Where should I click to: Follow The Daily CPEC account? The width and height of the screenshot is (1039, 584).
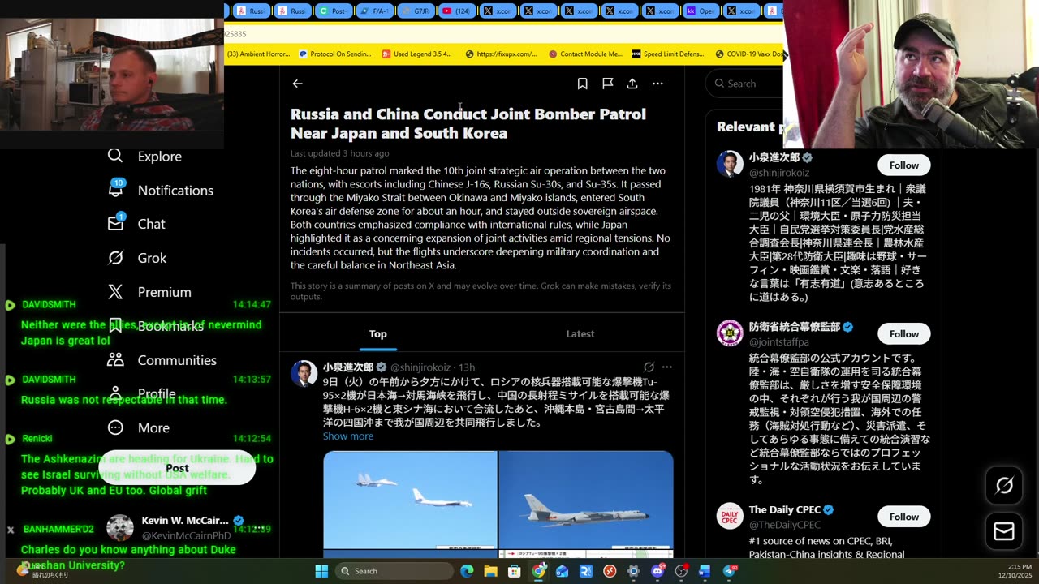[903, 517]
